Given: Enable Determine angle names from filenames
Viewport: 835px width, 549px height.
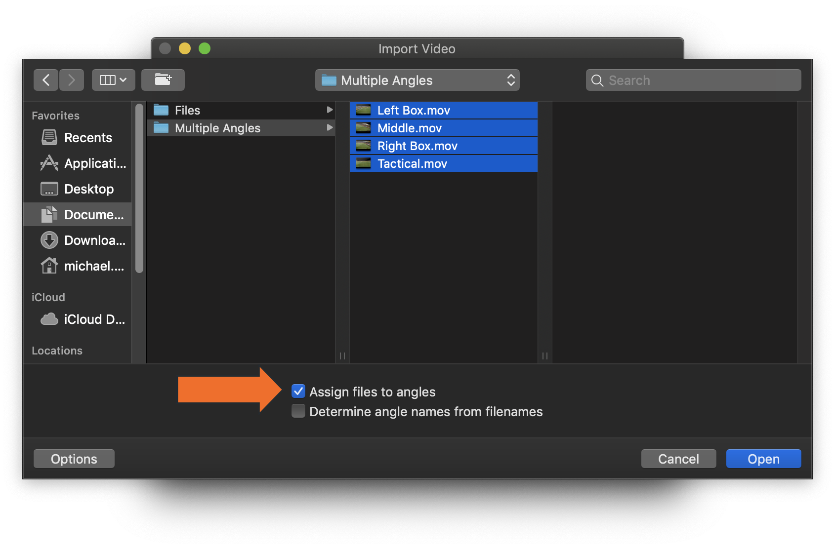Looking at the screenshot, I should 298,411.
